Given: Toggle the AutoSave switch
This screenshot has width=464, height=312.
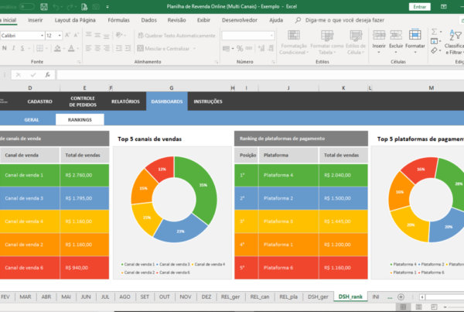Looking at the screenshot, I should click(x=26, y=6).
